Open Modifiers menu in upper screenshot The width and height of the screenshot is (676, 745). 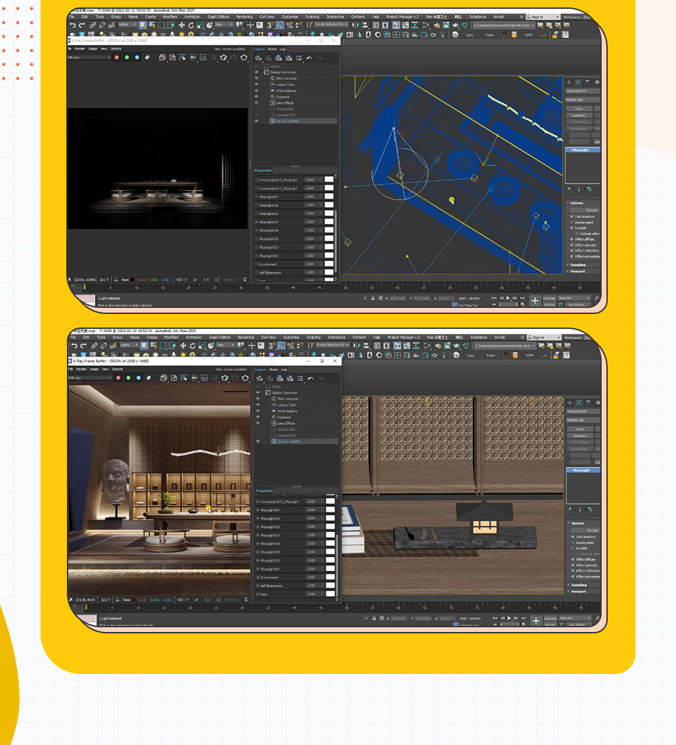click(170, 17)
